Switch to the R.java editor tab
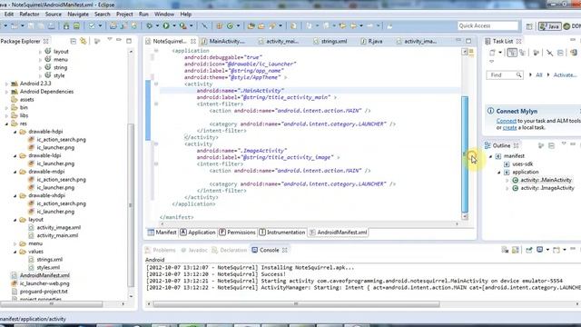 (x=371, y=41)
